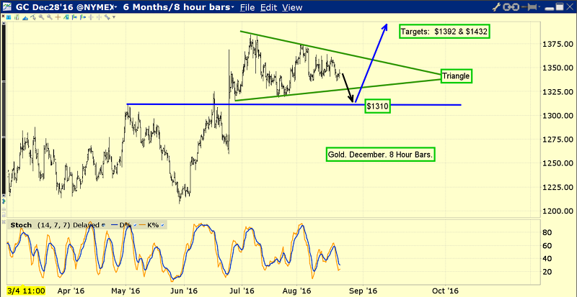This screenshot has width=577, height=297.
Task: Click the Jul '16 time axis label
Action: point(242,291)
